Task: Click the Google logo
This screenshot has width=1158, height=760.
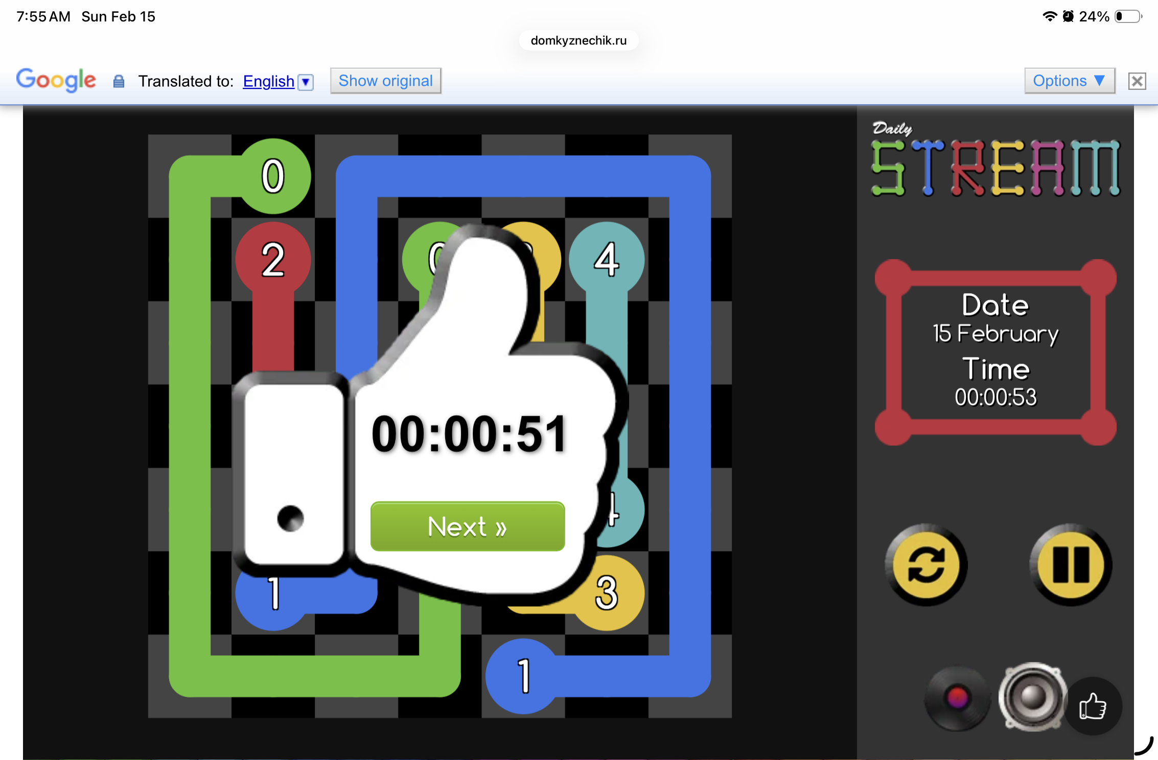Action: (56, 80)
